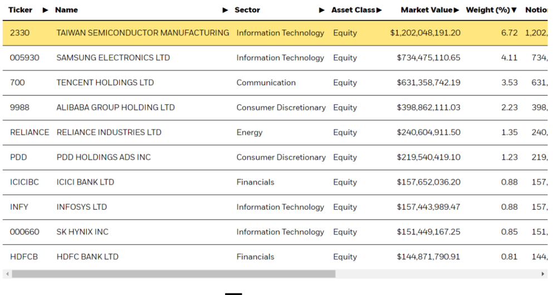The image size is (557, 295).
Task: Click Information Technology in Samsung row
Action: [280, 57]
